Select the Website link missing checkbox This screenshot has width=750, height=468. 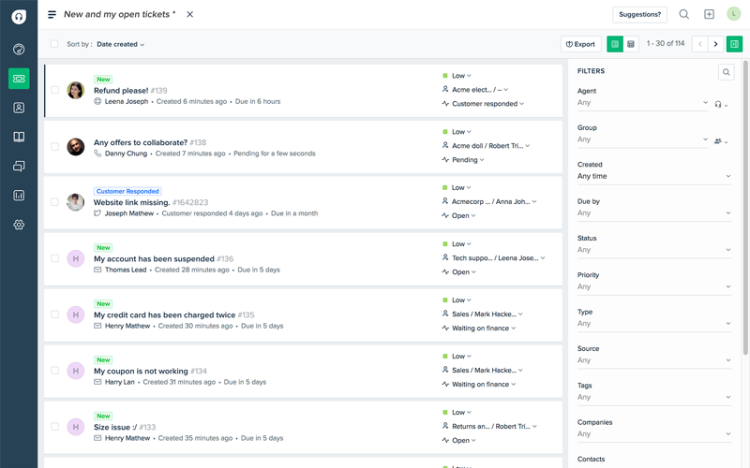click(55, 202)
